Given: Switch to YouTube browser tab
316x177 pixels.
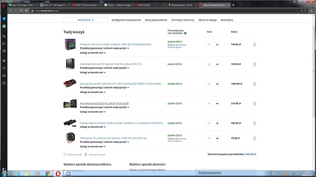Looking at the screenshot, I should (150, 5).
